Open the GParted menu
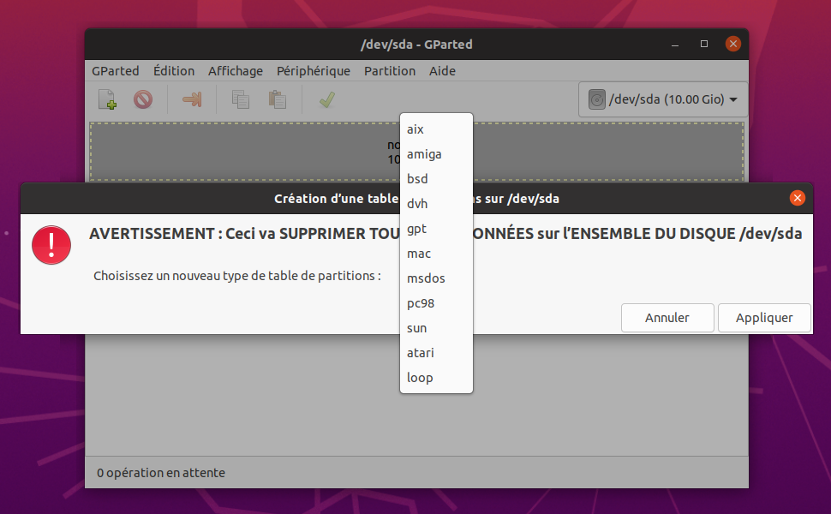831x514 pixels. [116, 71]
